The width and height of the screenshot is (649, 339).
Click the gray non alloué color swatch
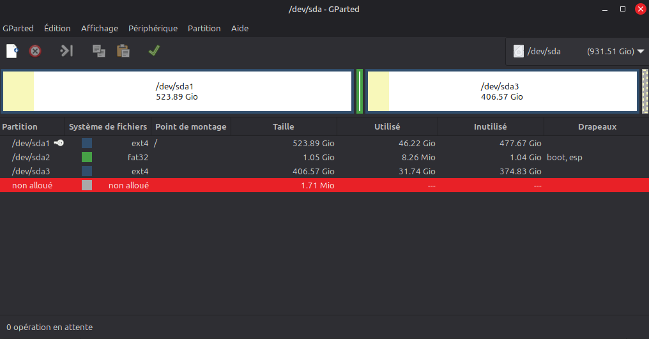(x=87, y=185)
